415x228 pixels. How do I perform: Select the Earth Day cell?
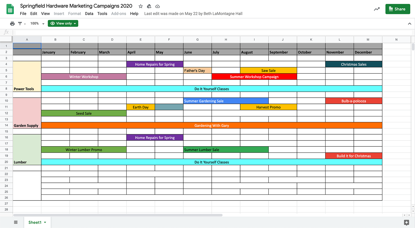coord(141,107)
